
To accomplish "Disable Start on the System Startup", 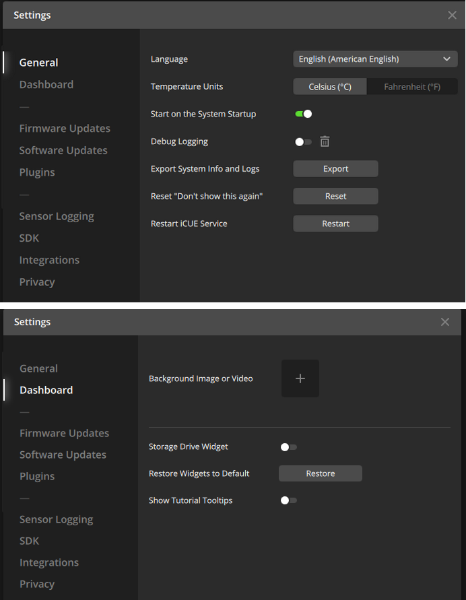I will point(304,114).
